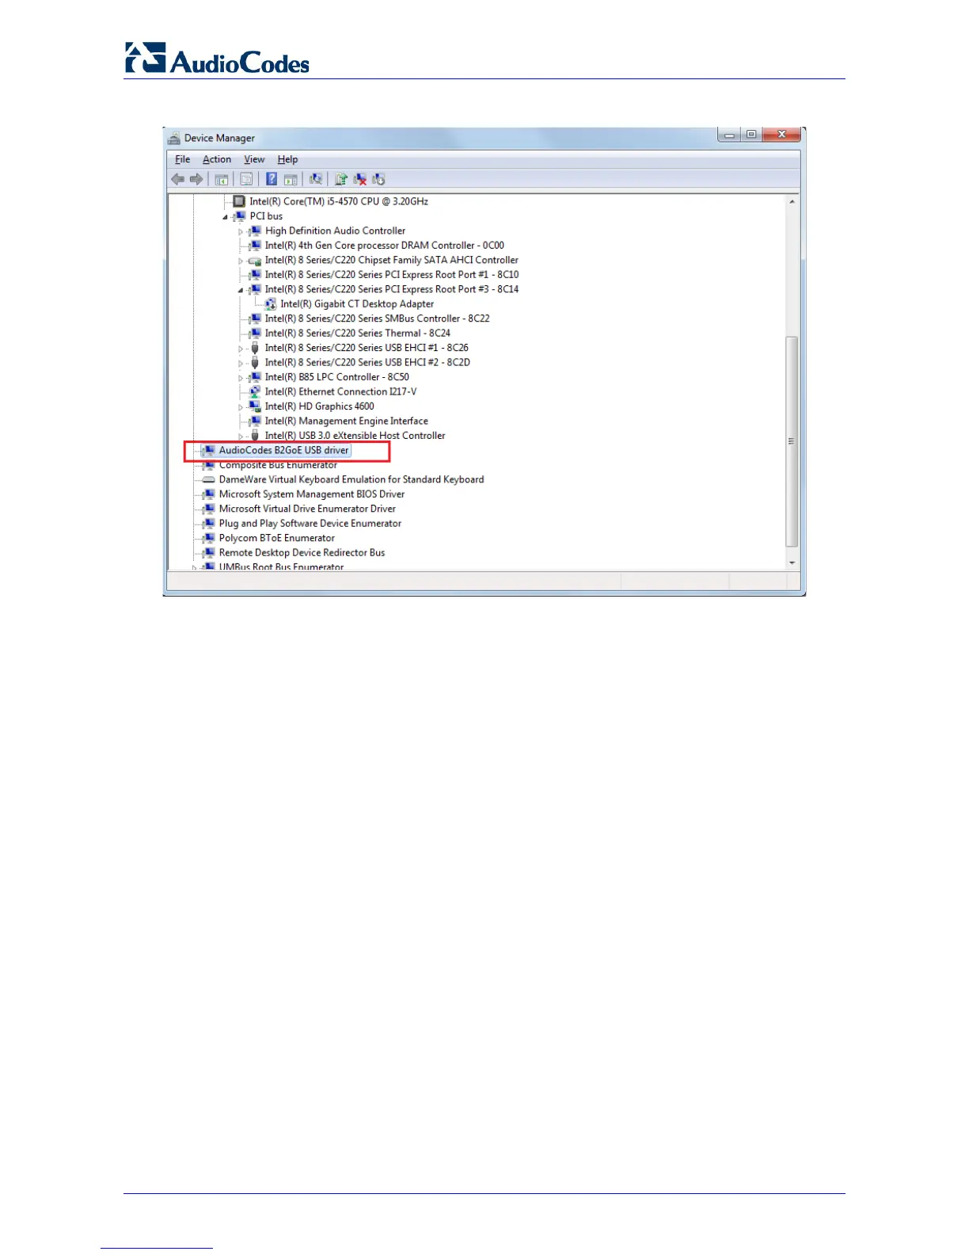Maximize the Device Manager window
Image resolution: width=969 pixels, height=1255 pixels.
pyautogui.click(x=750, y=135)
